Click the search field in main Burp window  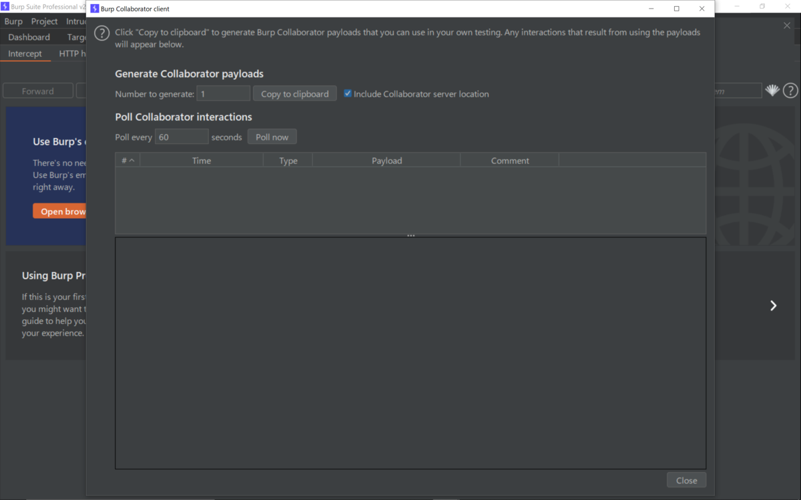(738, 91)
